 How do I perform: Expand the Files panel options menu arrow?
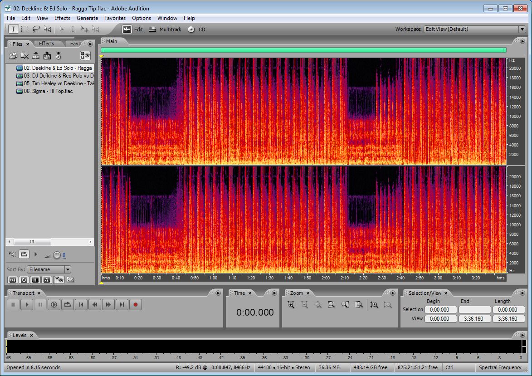pos(90,44)
